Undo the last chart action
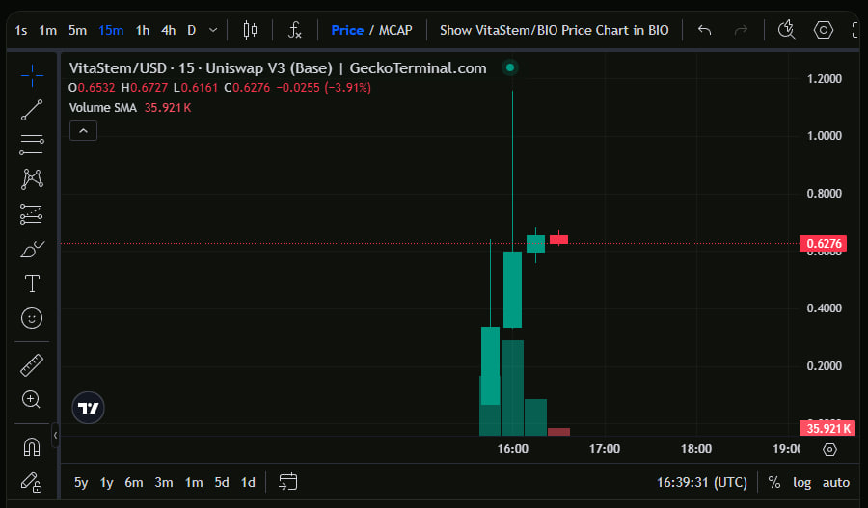The height and width of the screenshot is (508, 868). [x=704, y=30]
